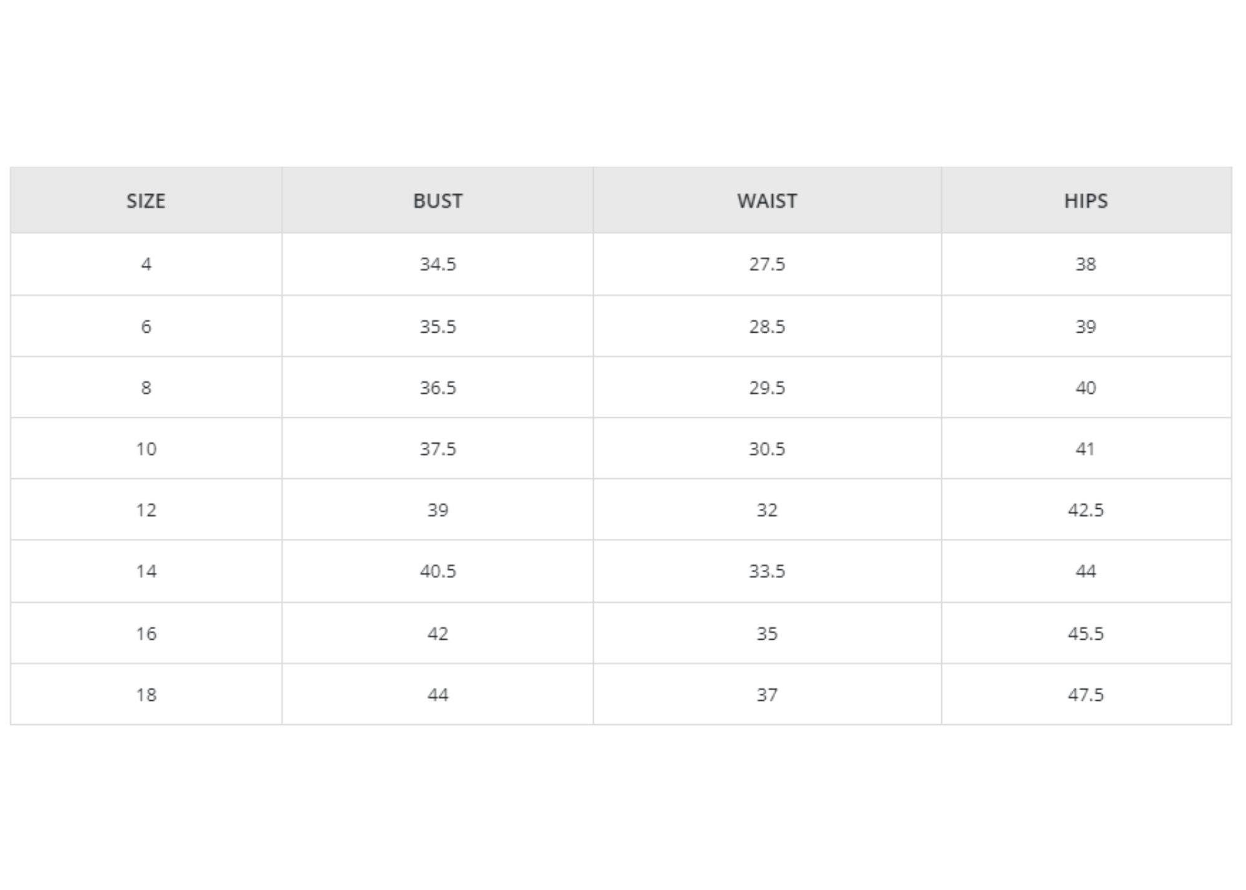The width and height of the screenshot is (1246, 890).
Task: Select the size 18 row cell
Action: coord(146,694)
